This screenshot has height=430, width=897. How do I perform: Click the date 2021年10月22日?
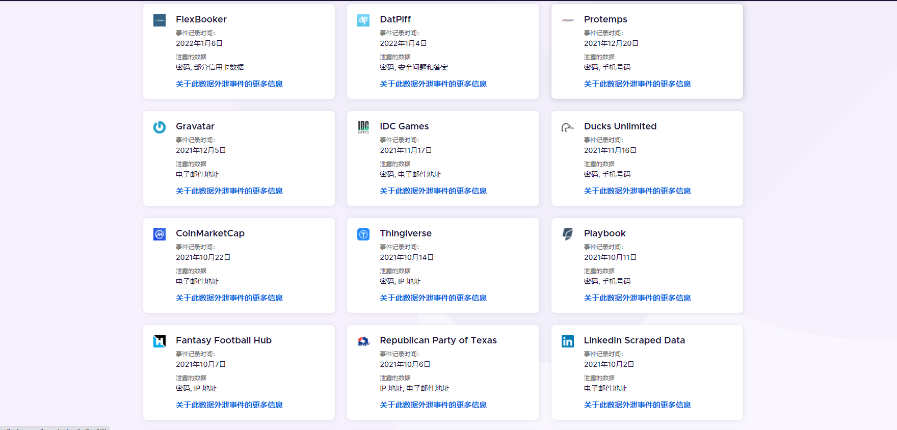(x=203, y=257)
